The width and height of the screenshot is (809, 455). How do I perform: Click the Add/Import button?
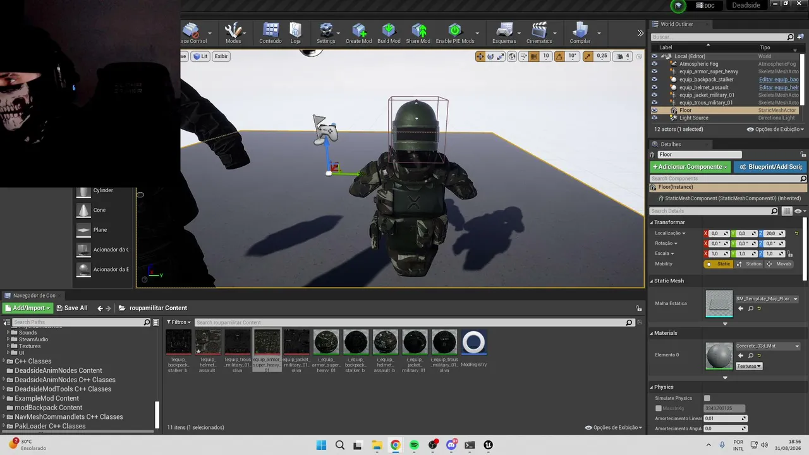tap(27, 308)
